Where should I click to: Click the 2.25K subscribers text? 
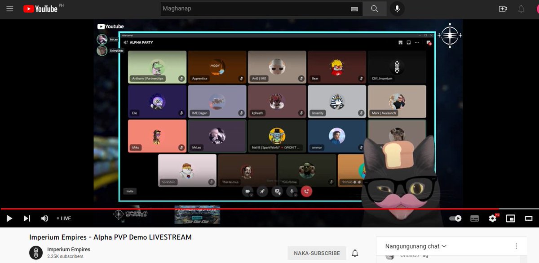65,257
